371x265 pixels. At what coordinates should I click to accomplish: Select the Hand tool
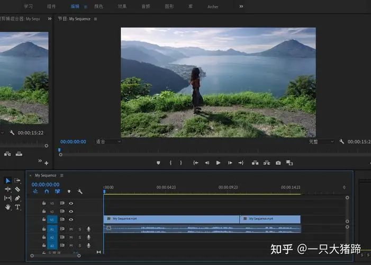tap(8, 207)
